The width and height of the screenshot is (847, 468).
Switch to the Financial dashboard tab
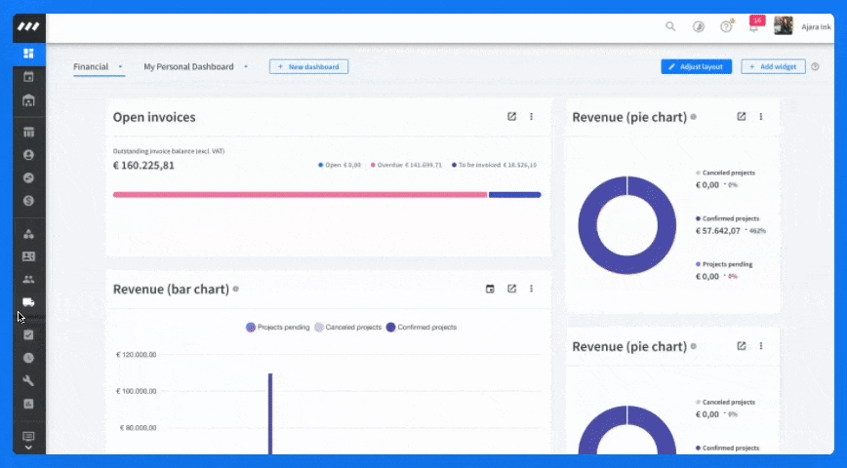click(x=91, y=66)
